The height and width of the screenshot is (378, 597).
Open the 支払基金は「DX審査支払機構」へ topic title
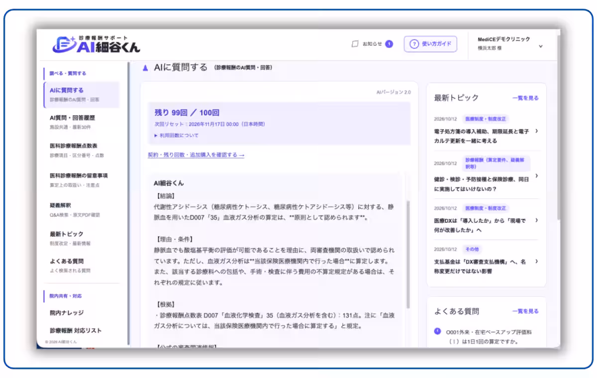click(x=480, y=266)
